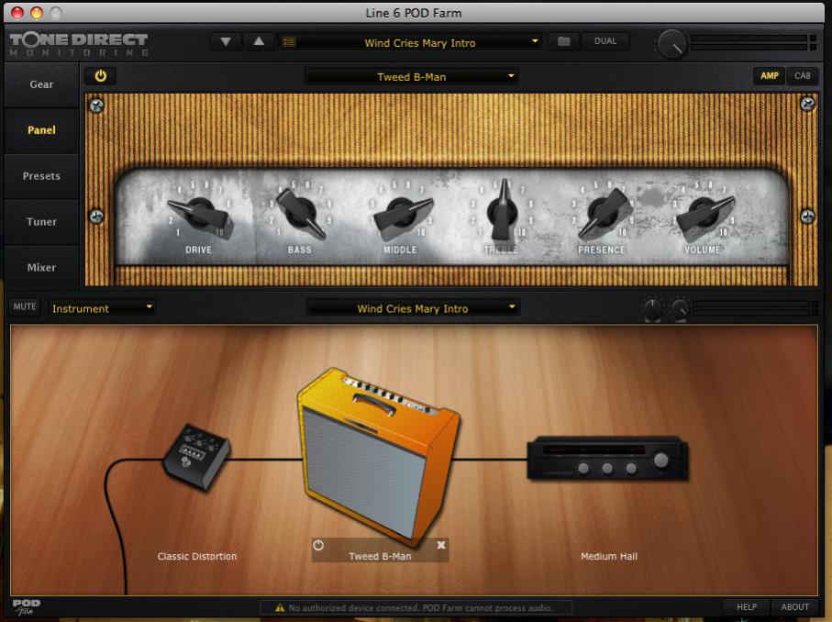
Task: Click the ABOUT button
Action: pyautogui.click(x=795, y=606)
